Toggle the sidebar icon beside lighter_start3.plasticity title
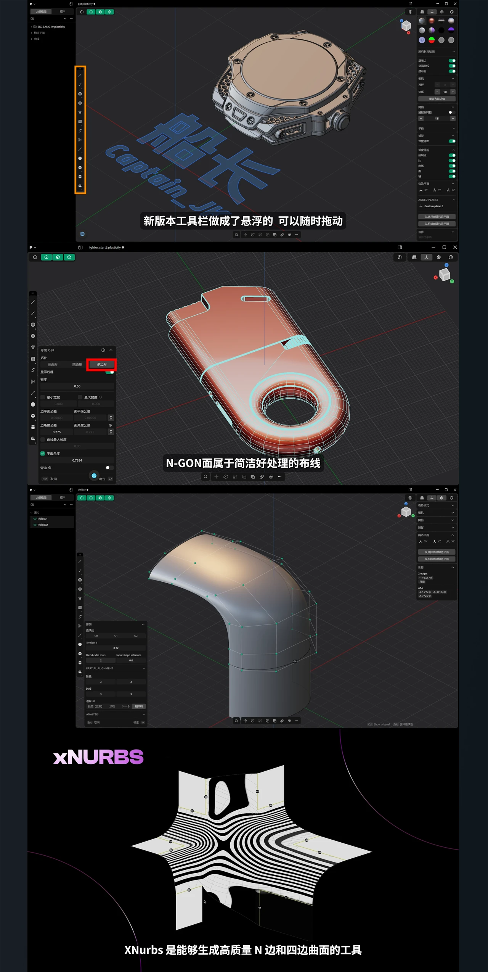 80,248
